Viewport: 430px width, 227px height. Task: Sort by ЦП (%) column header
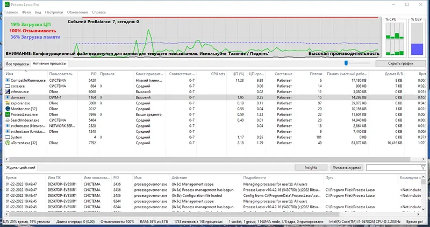pyautogui.click(x=236, y=74)
